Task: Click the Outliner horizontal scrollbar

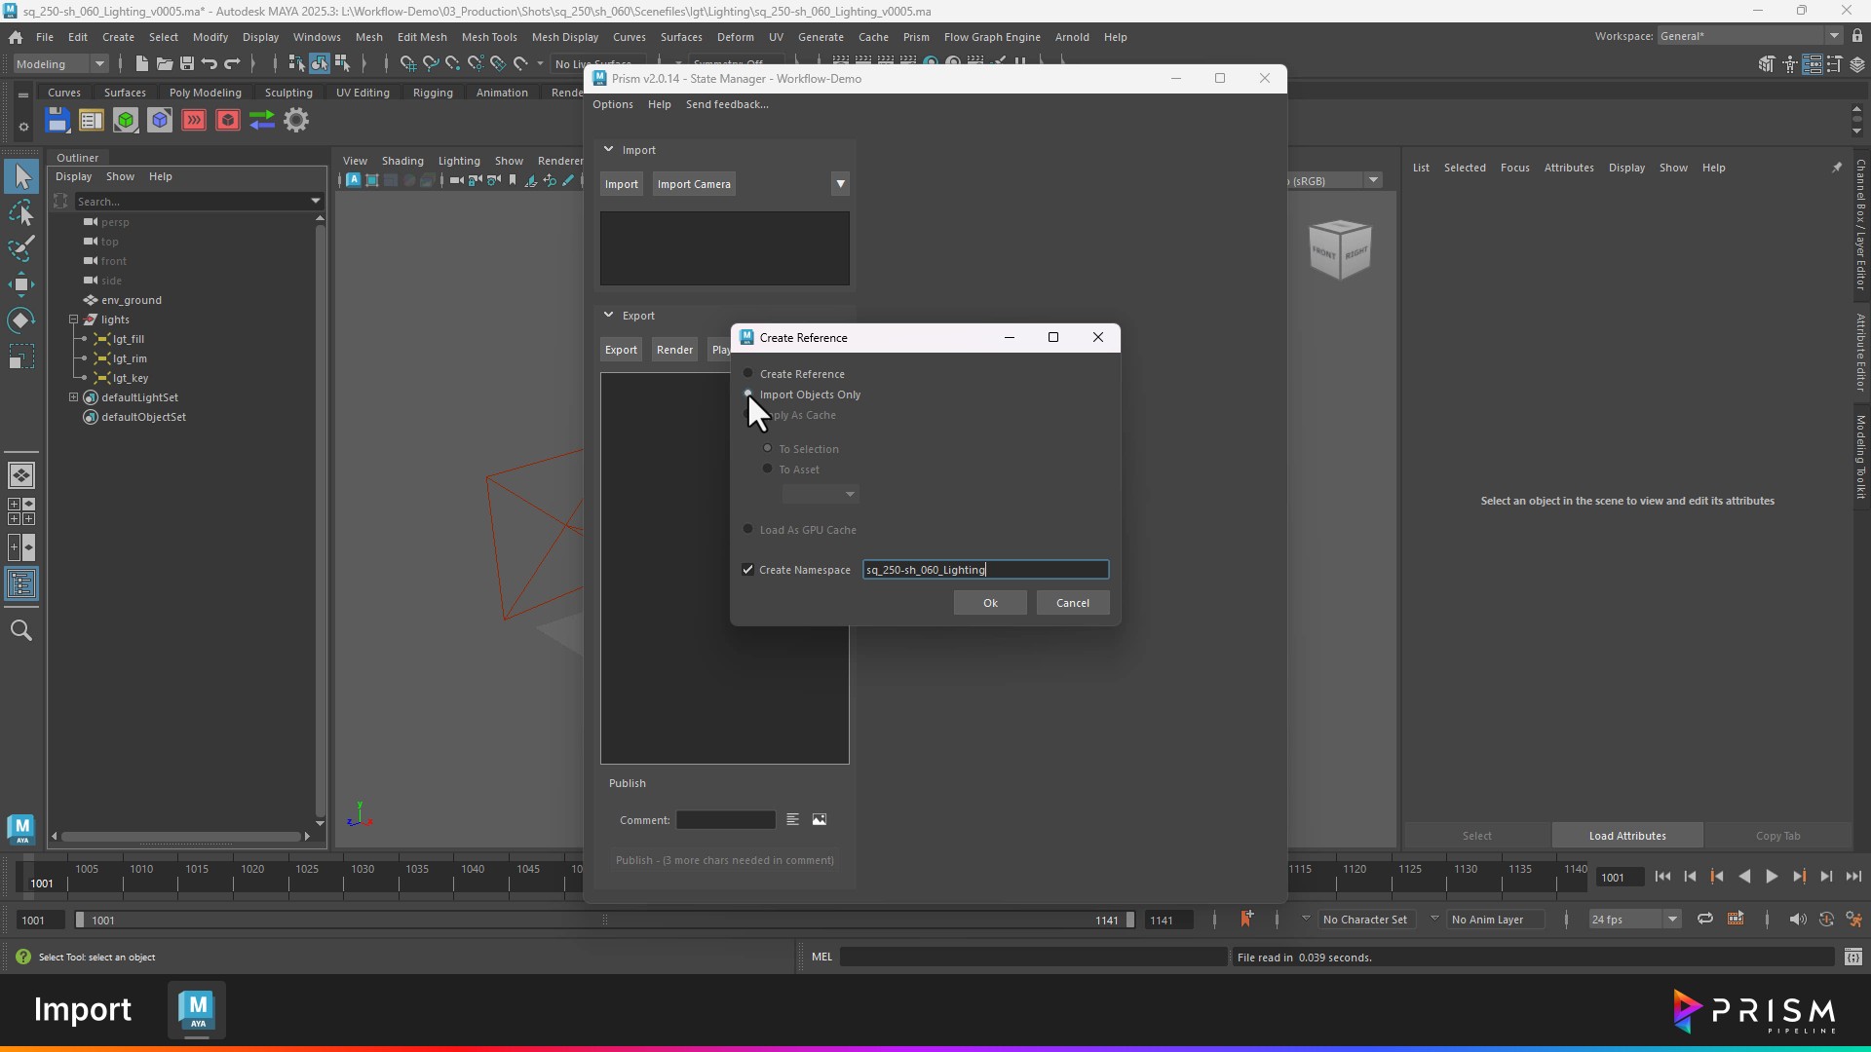Action: click(x=180, y=837)
